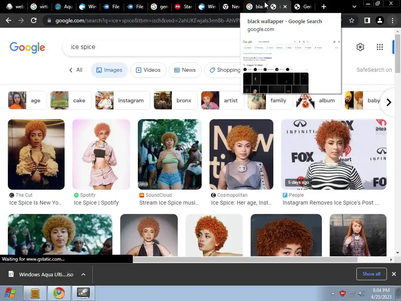Viewport: 401px width, 301px height.
Task: Open the Chrome profile avatar
Action: tap(380, 20)
